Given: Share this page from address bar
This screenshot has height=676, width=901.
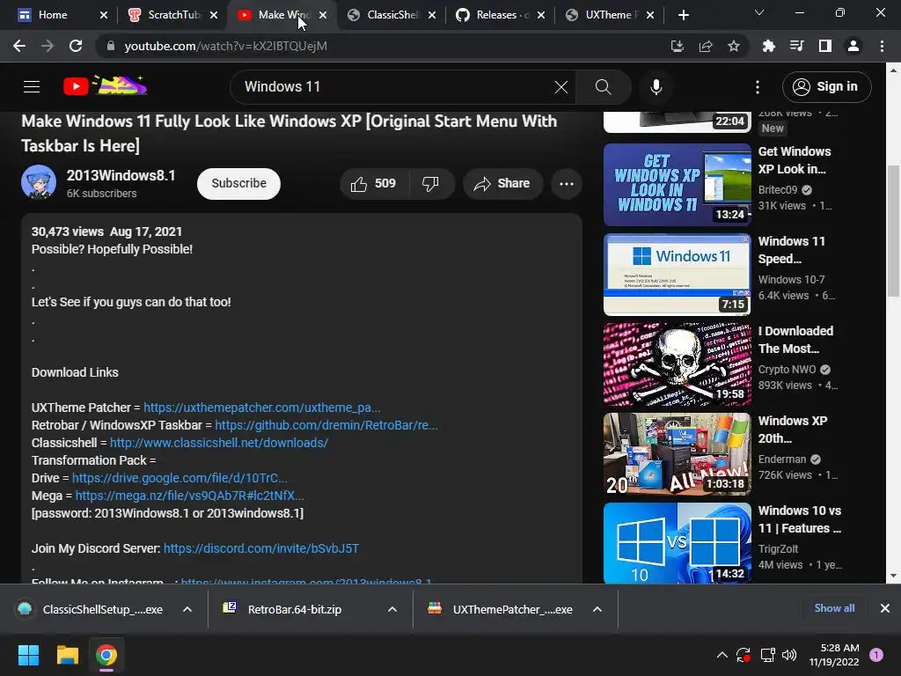Looking at the screenshot, I should 706,46.
